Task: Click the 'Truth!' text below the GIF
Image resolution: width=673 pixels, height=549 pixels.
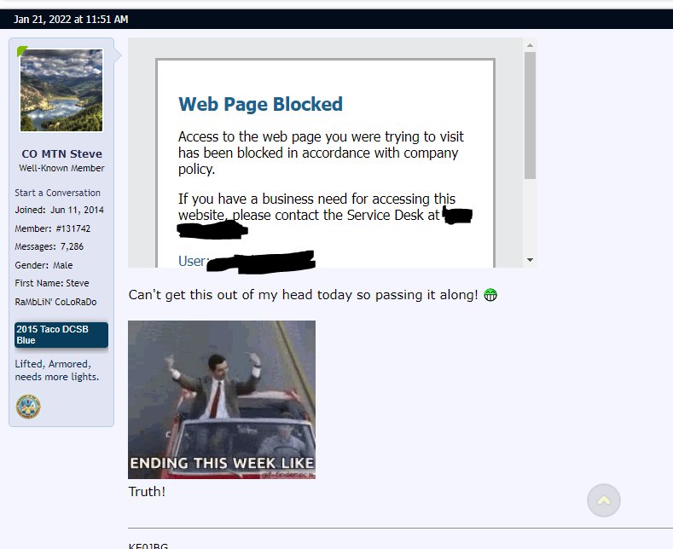Action: [147, 492]
